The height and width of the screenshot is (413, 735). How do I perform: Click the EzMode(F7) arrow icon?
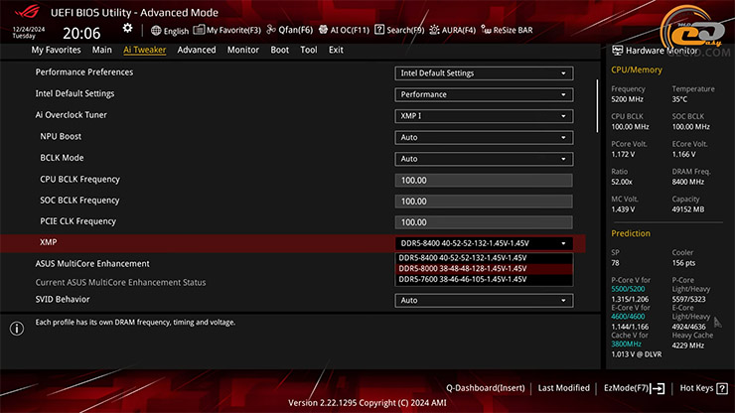(x=658, y=388)
